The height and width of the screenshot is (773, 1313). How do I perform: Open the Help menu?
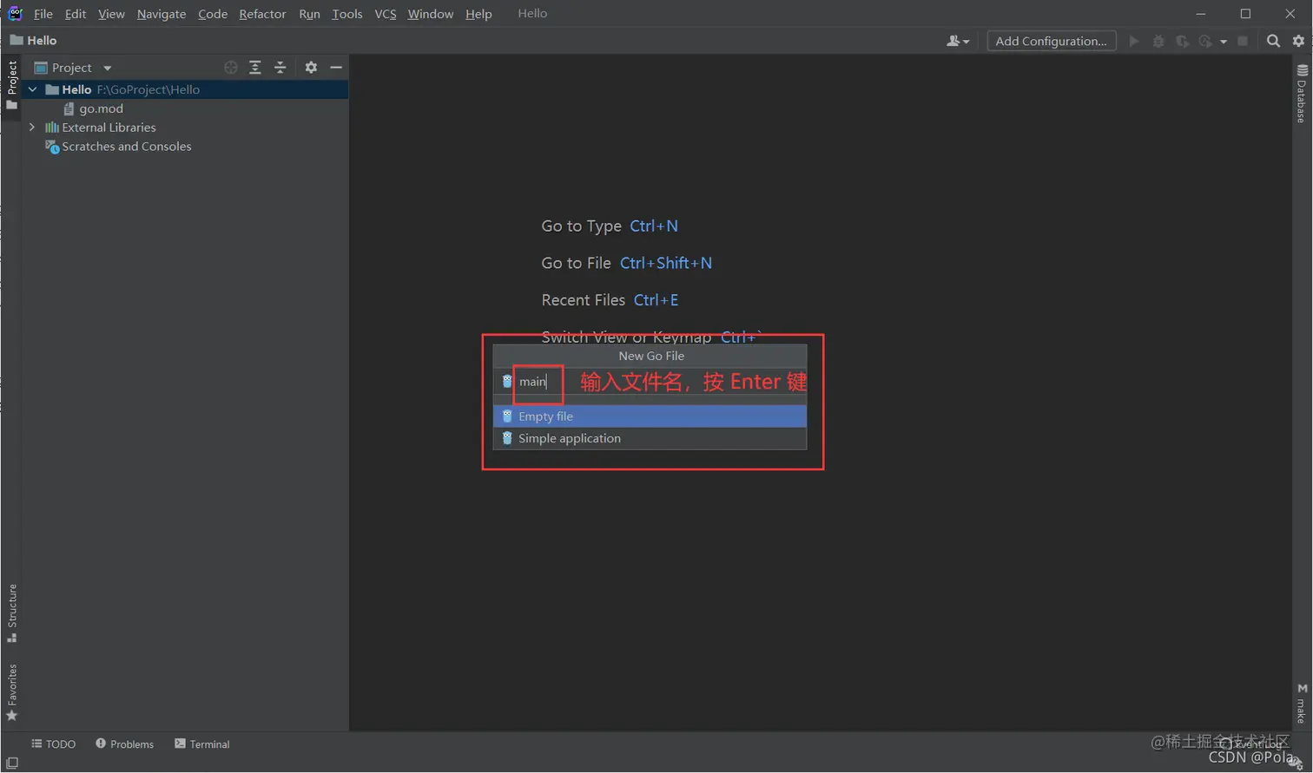478,14
